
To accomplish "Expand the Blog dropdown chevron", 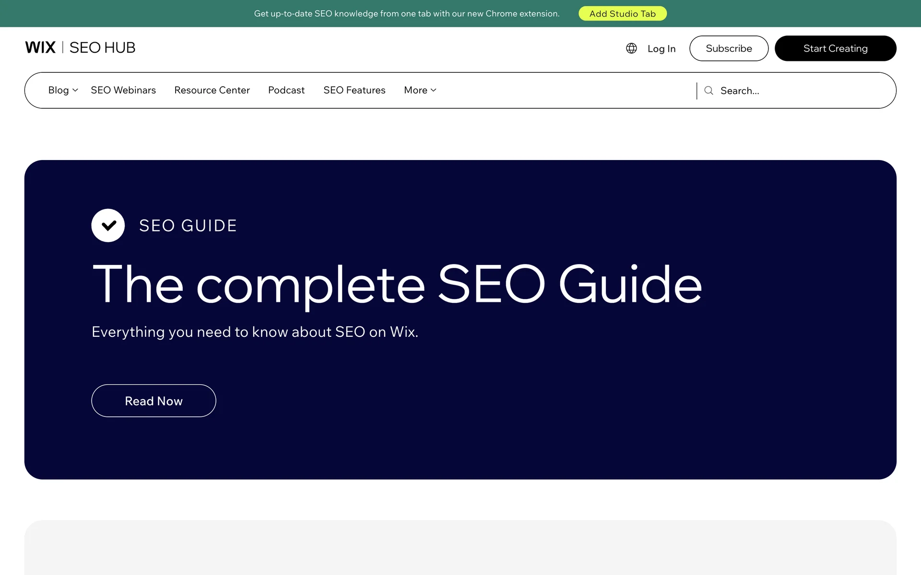I will tap(75, 90).
